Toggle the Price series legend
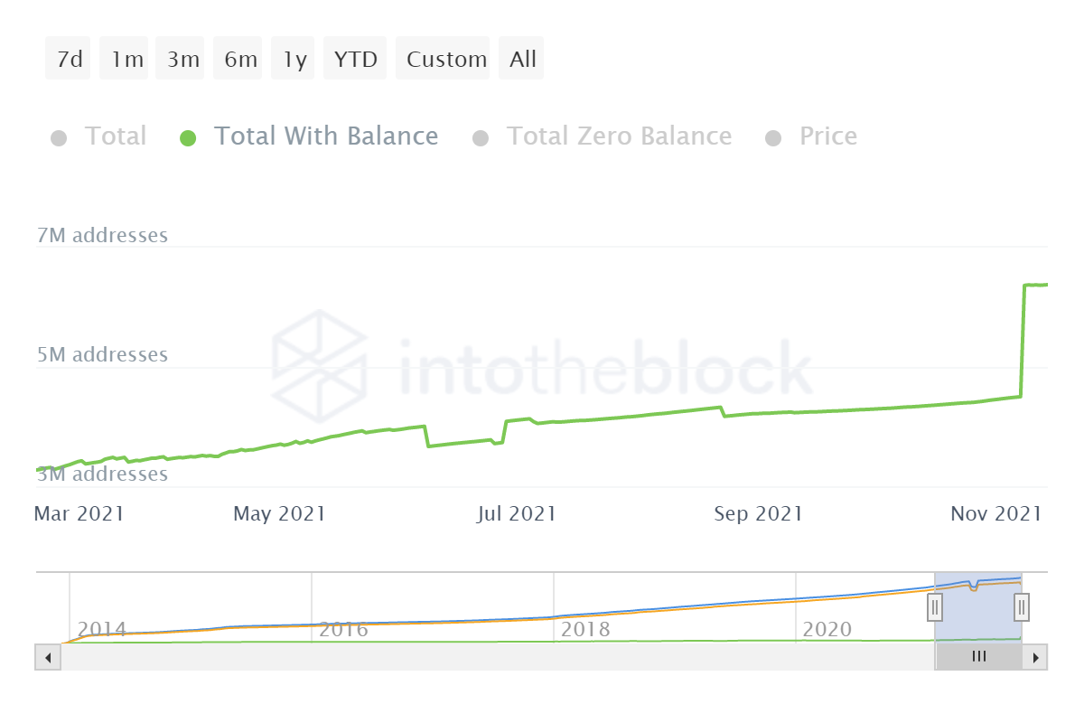This screenshot has width=1084, height=723. (x=827, y=136)
